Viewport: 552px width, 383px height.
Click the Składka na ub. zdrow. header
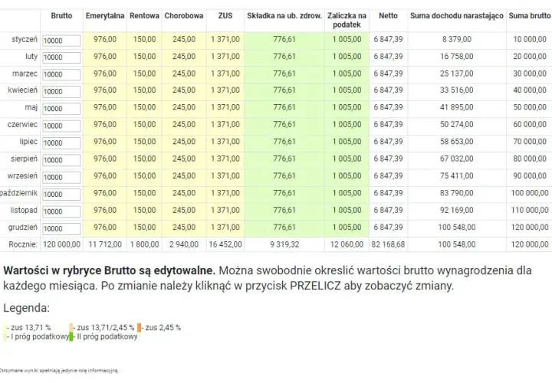(284, 16)
